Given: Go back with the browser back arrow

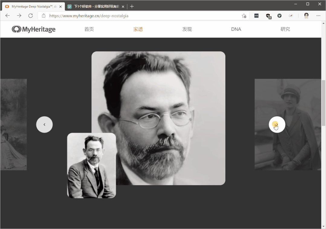Looking at the screenshot, I should [x=8, y=16].
